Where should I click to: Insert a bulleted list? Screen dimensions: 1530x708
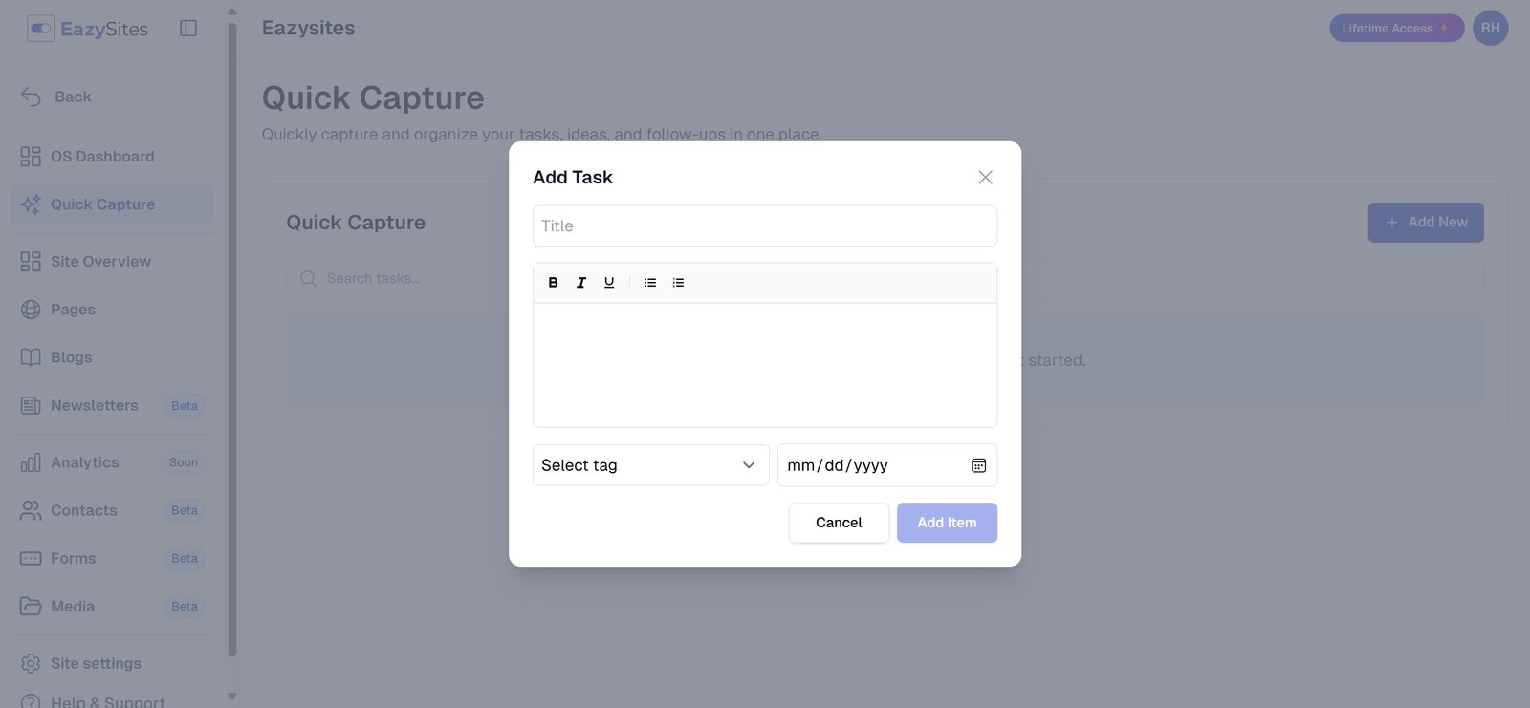[650, 283]
